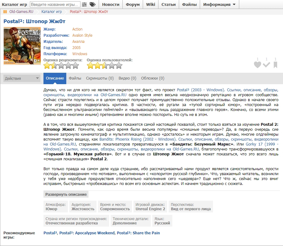
Task: Click the Каталог игр breadcrumb link
Action: (x=51, y=12)
